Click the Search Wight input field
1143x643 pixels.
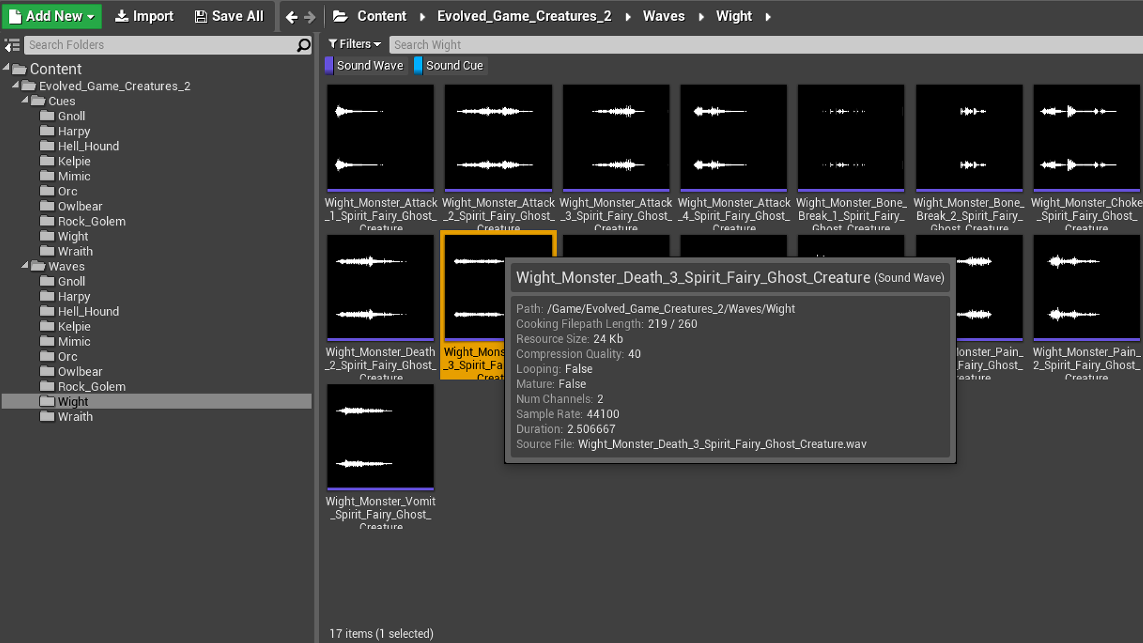coord(762,45)
